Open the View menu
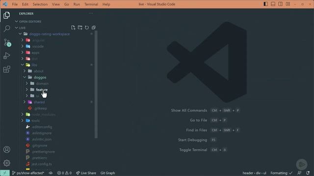The width and height of the screenshot is (314, 176). coord(56,4)
